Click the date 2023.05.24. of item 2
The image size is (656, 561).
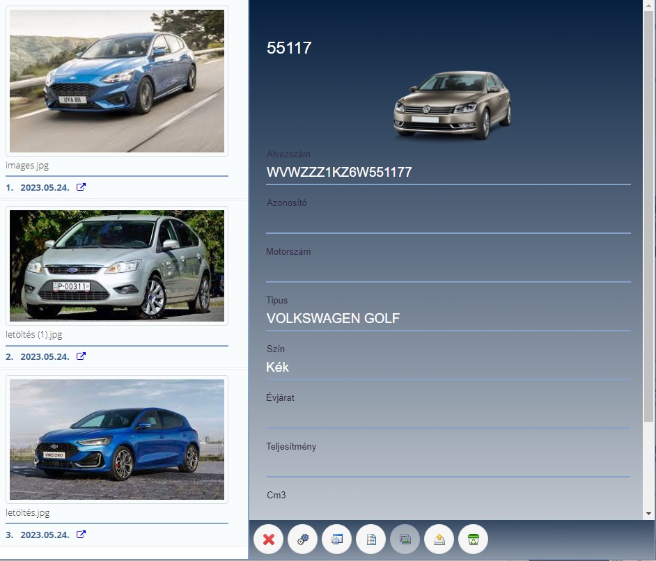tap(45, 356)
